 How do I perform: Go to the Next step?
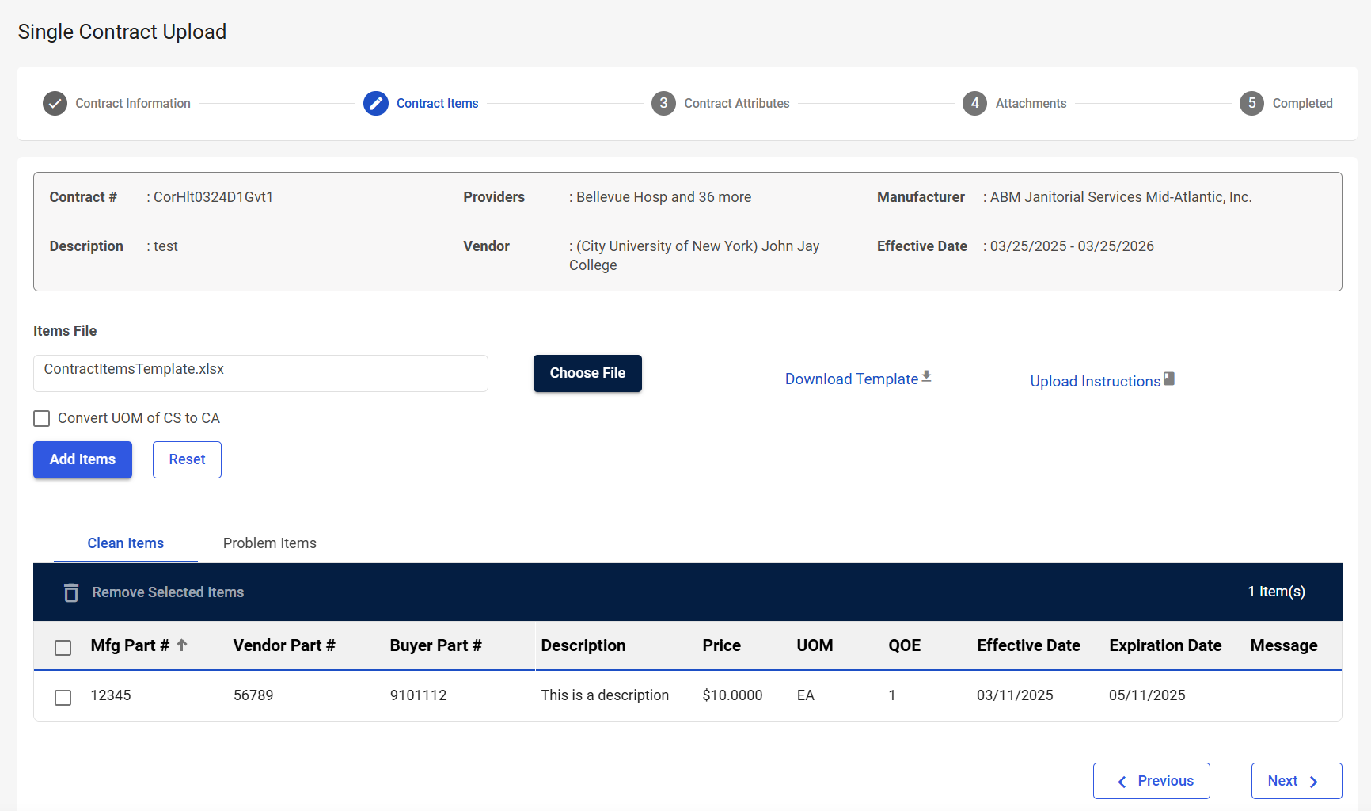coord(1296,781)
